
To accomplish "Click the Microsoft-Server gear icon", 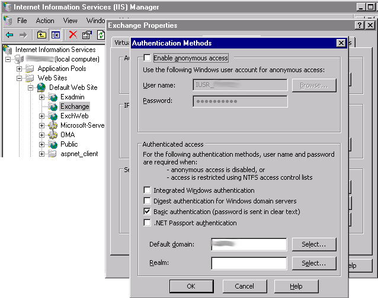I will coord(53,125).
